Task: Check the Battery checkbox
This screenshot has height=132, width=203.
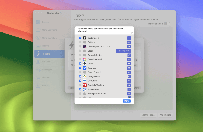Action: pos(80,42)
